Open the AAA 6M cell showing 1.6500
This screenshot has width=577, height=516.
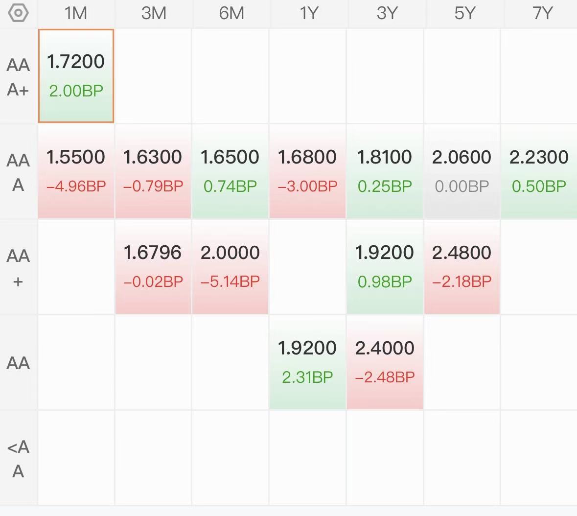click(230, 171)
